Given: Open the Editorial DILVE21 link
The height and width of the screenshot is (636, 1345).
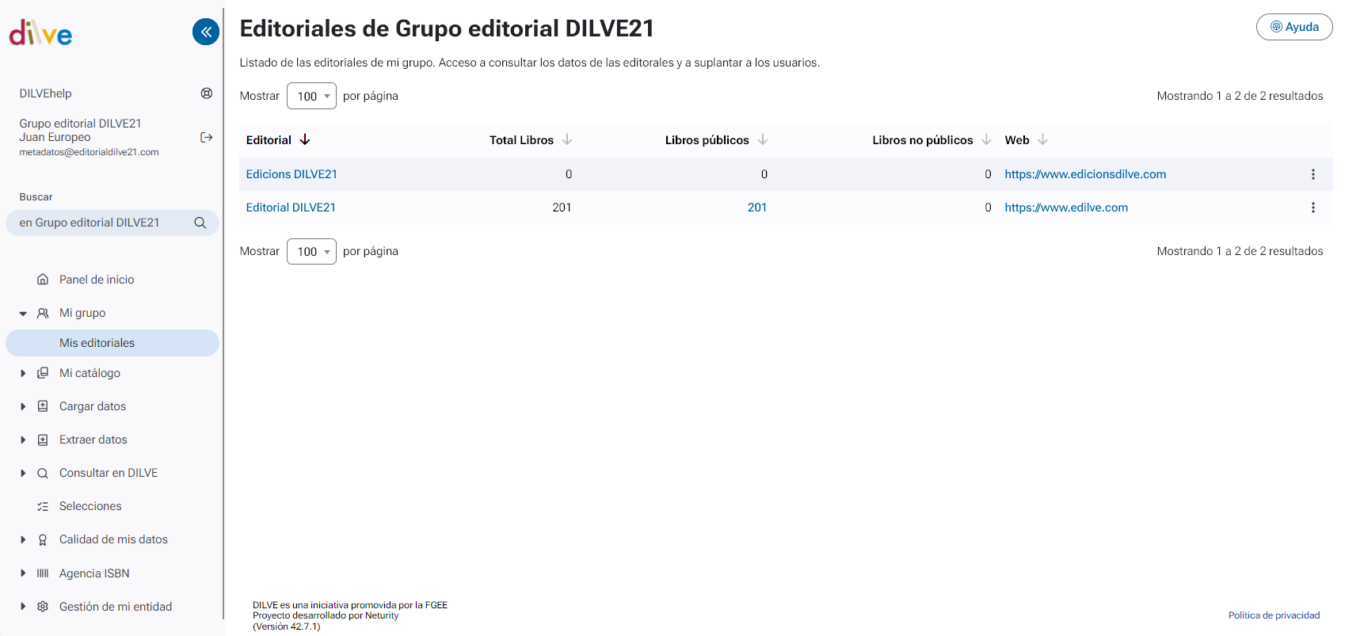Looking at the screenshot, I should (291, 208).
